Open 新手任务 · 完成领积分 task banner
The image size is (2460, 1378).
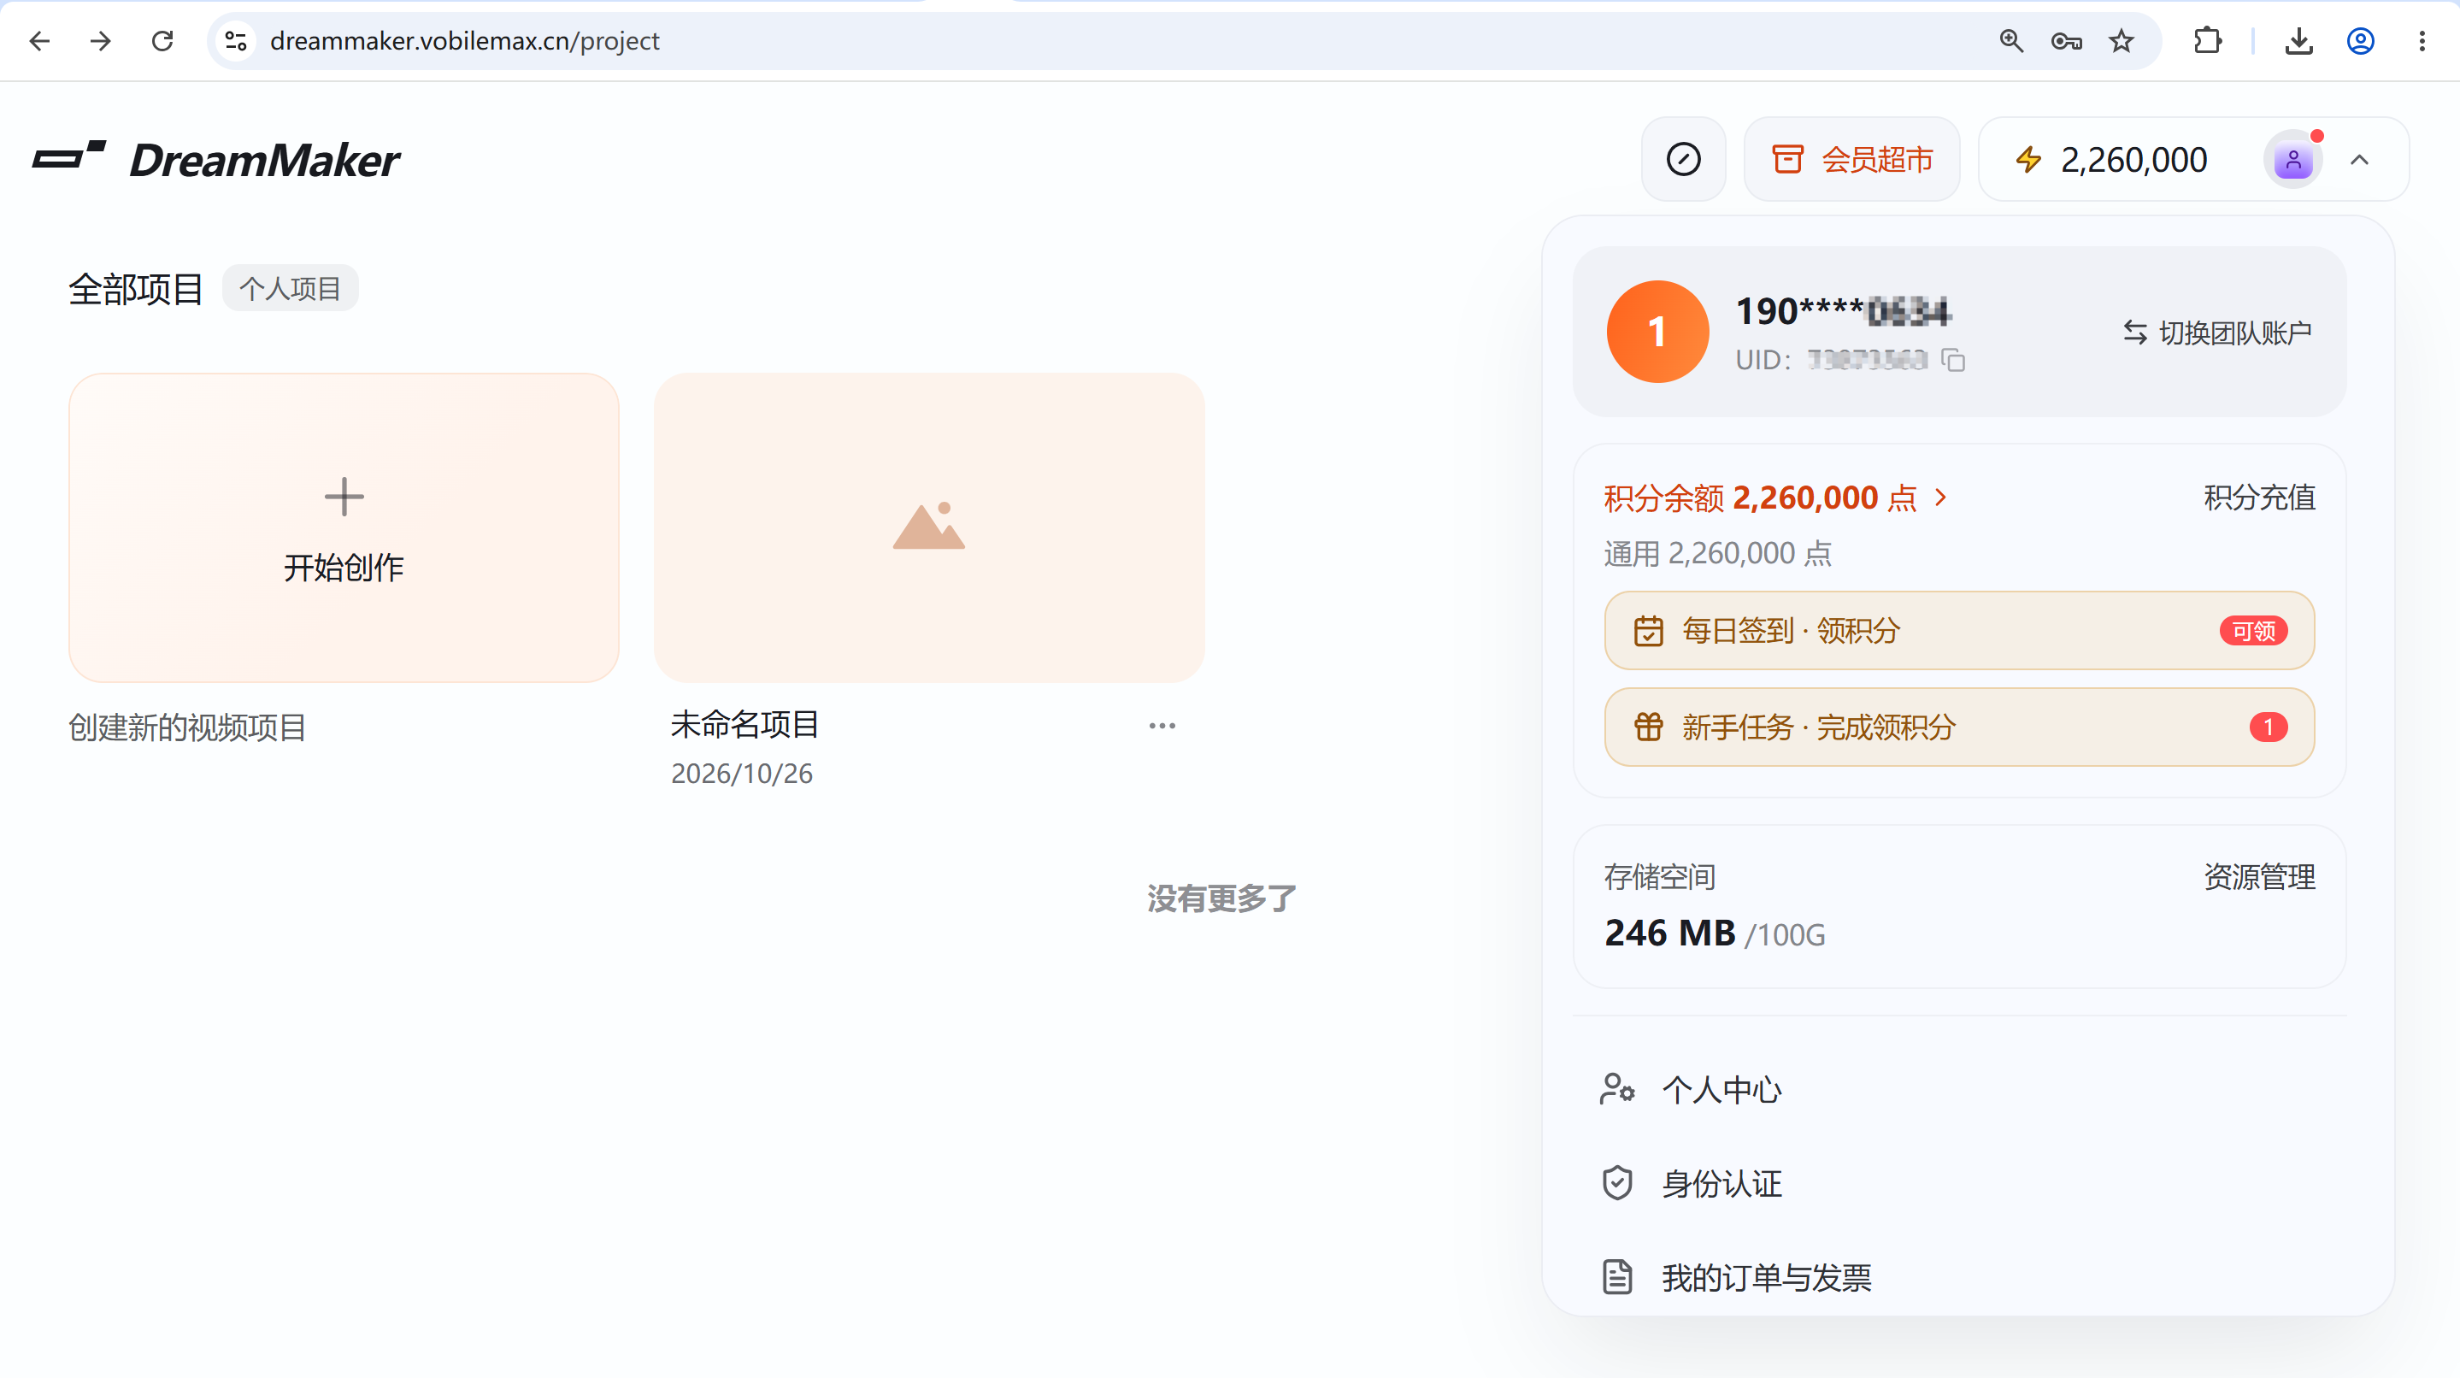[1958, 727]
